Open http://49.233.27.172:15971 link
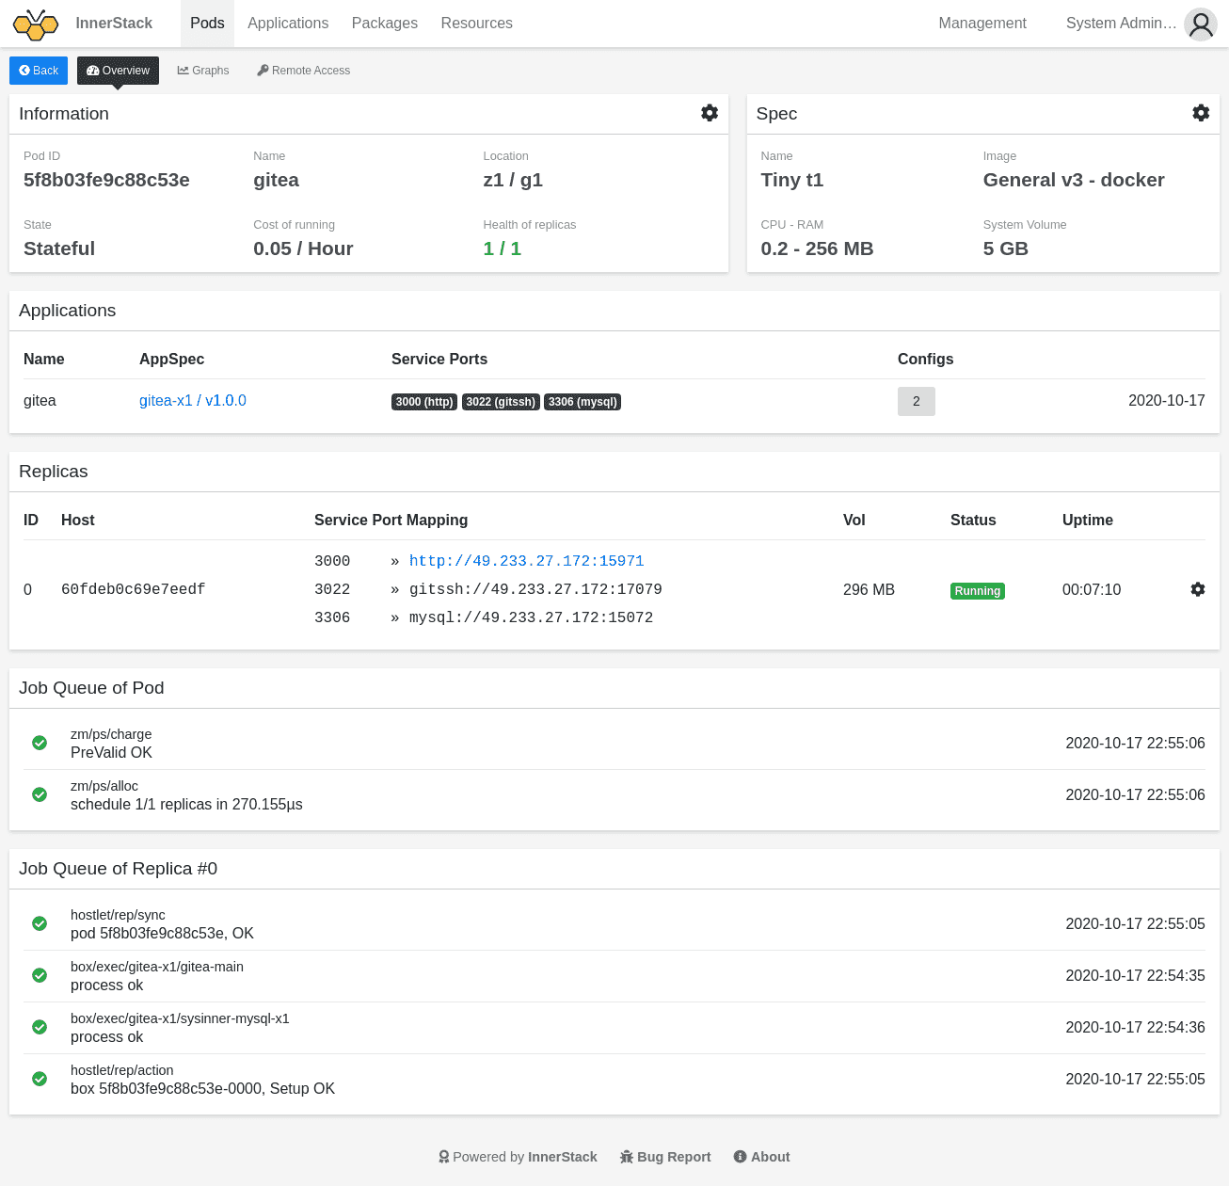 point(527,561)
